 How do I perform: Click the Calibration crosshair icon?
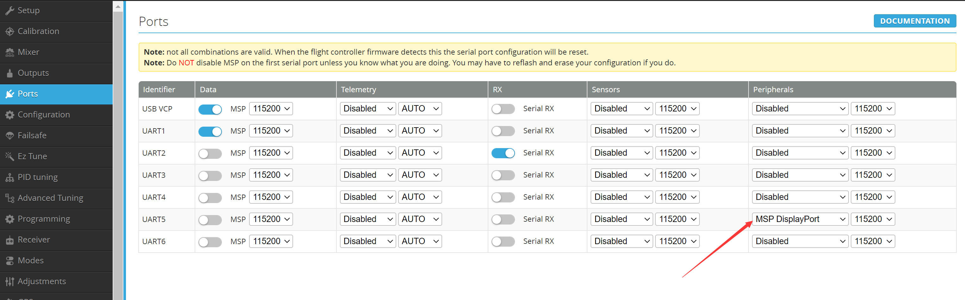click(10, 31)
